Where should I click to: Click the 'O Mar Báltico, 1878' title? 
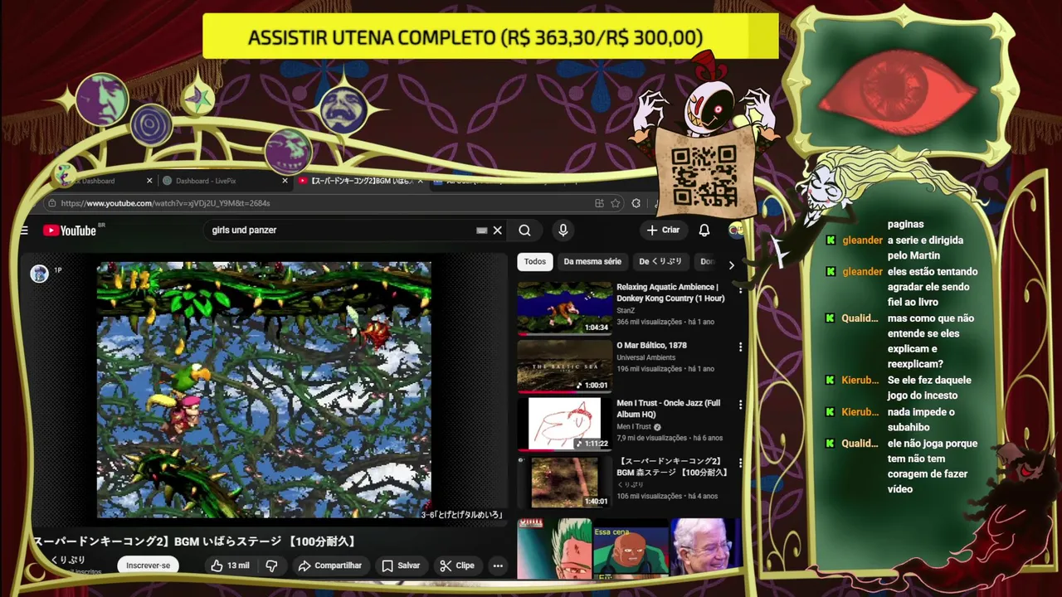[x=651, y=345]
